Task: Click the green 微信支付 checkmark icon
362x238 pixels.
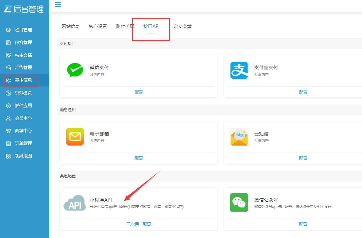Action: pyautogui.click(x=75, y=70)
